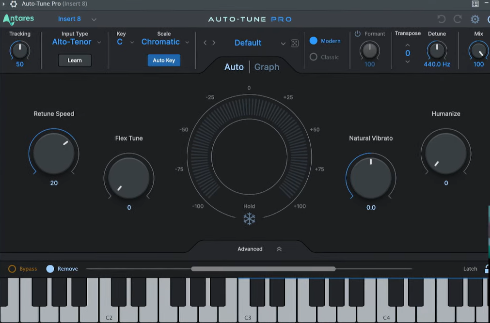Go to next preset with right arrow
490x323 pixels.
[x=214, y=43]
